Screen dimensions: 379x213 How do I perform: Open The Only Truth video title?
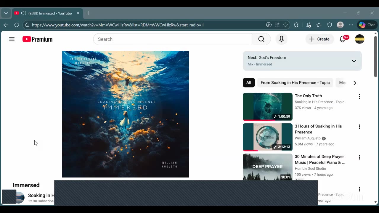308,96
